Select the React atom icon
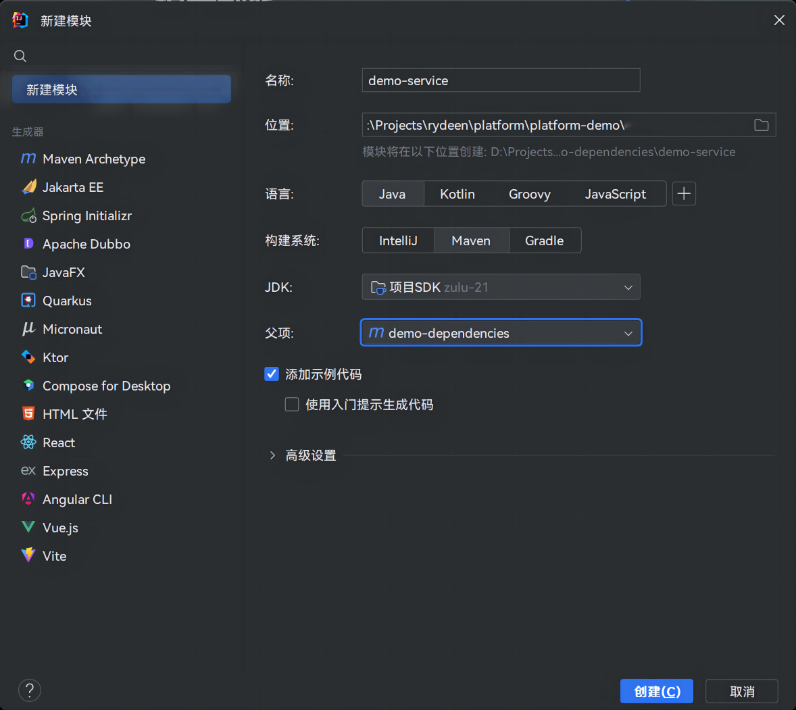 28,442
